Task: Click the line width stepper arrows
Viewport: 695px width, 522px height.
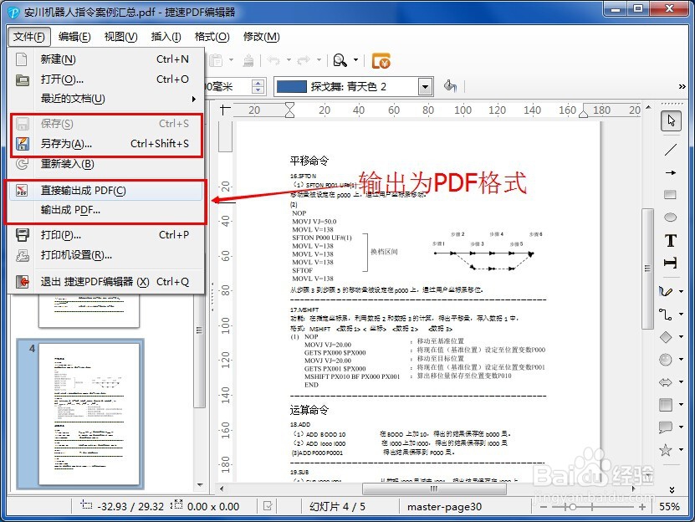Action: point(258,86)
